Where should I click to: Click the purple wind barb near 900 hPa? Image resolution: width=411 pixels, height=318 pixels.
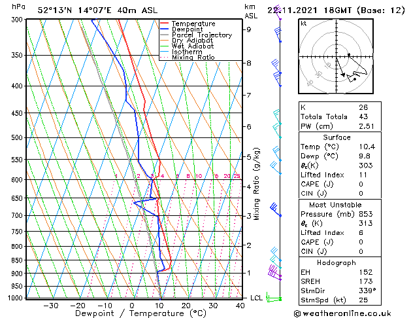pyautogui.click(x=274, y=272)
